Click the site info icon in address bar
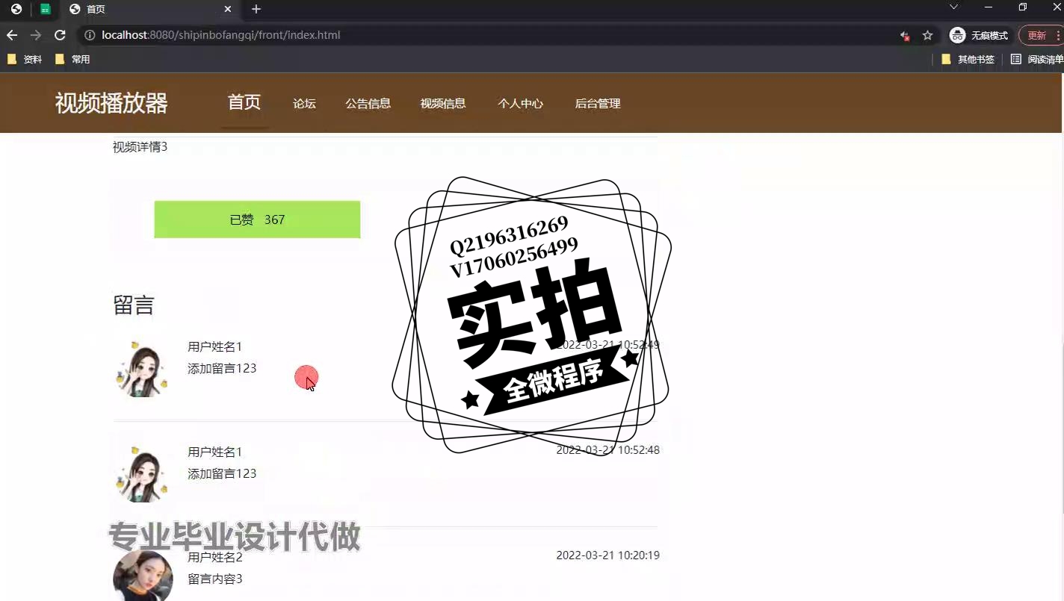The height and width of the screenshot is (601, 1064). tap(90, 35)
